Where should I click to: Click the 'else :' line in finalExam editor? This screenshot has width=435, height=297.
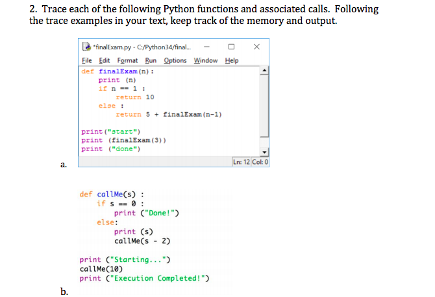(111, 106)
